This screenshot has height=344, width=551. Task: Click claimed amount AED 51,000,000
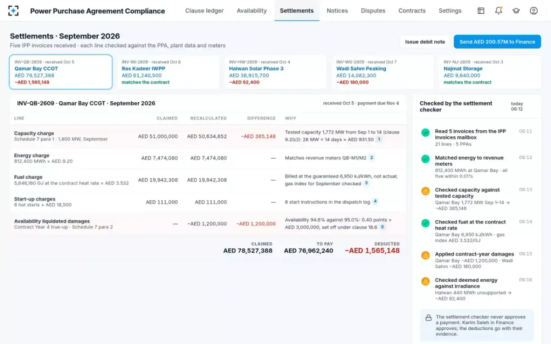158,136
